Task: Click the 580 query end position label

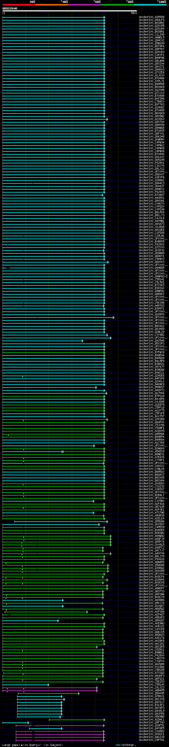Action: [x=133, y=13]
